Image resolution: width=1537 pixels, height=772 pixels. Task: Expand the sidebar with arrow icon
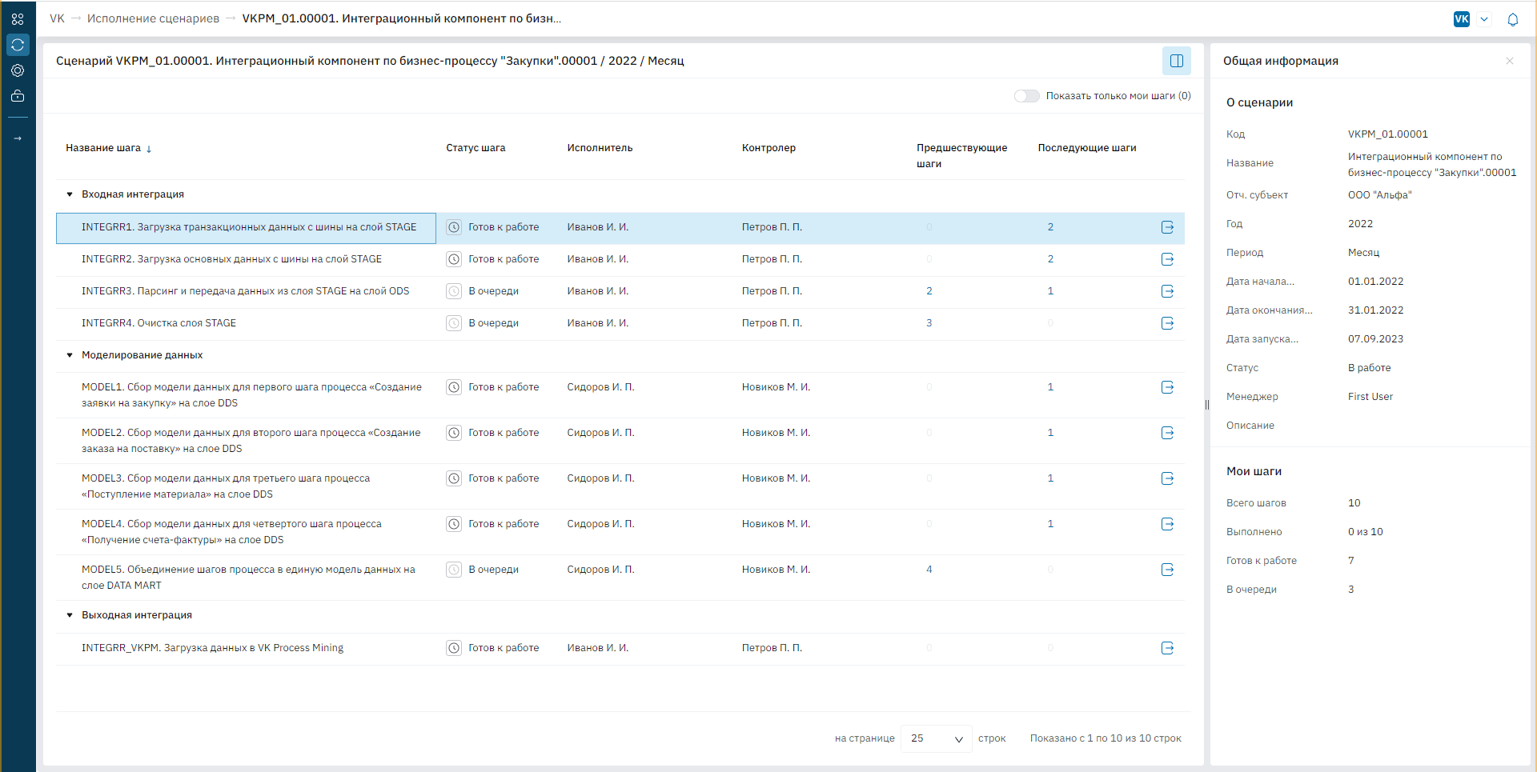(x=18, y=138)
